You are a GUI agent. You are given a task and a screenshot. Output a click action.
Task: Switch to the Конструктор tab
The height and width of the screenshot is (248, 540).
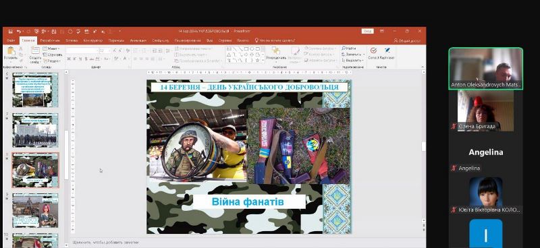93,40
